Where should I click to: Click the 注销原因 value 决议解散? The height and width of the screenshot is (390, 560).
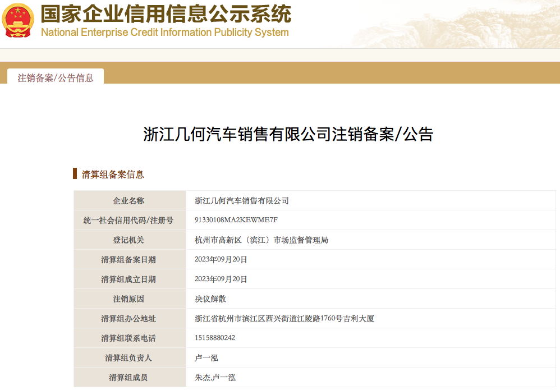click(x=210, y=299)
